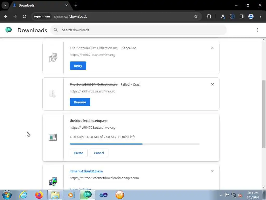266x200 pixels.
Task: Click the scrollbar down arrow
Action: (264, 187)
